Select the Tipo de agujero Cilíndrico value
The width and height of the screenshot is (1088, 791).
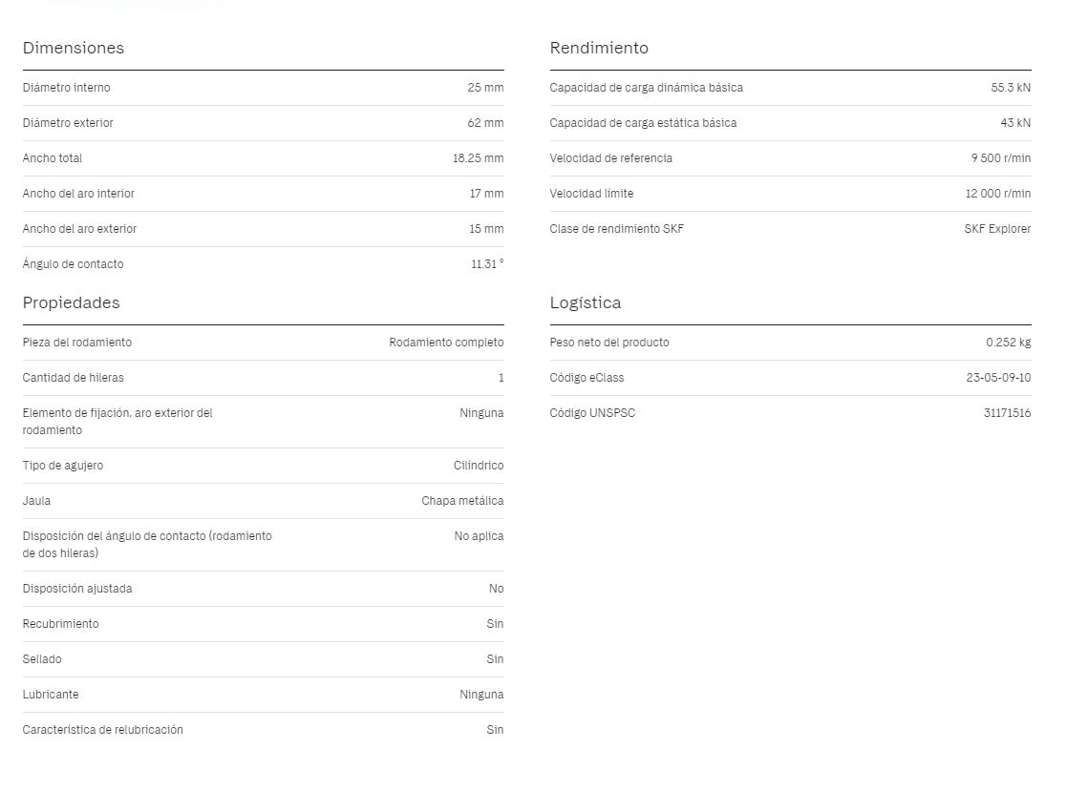tap(478, 466)
